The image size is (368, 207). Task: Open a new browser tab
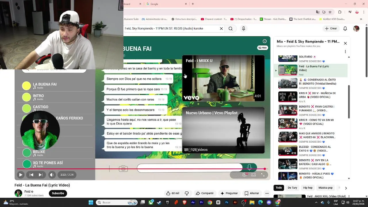[193, 4]
